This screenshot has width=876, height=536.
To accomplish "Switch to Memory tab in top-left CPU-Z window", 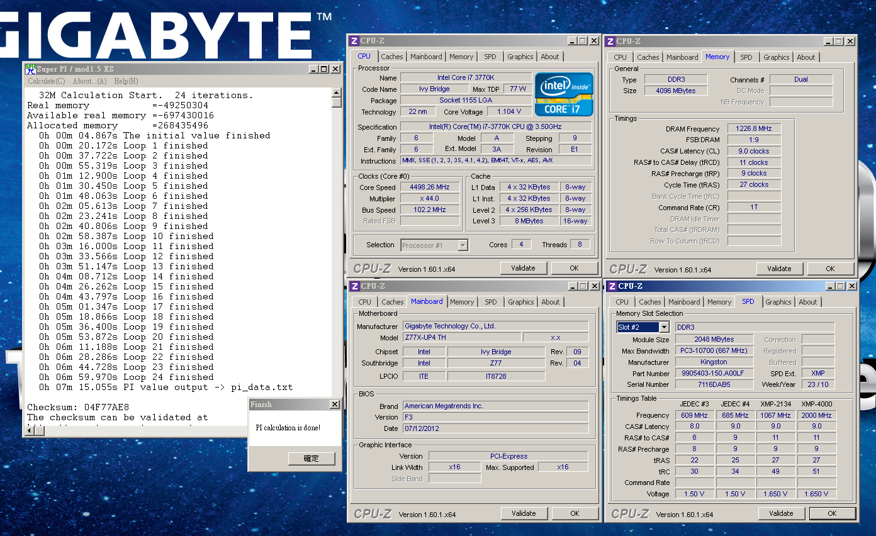I will (461, 57).
